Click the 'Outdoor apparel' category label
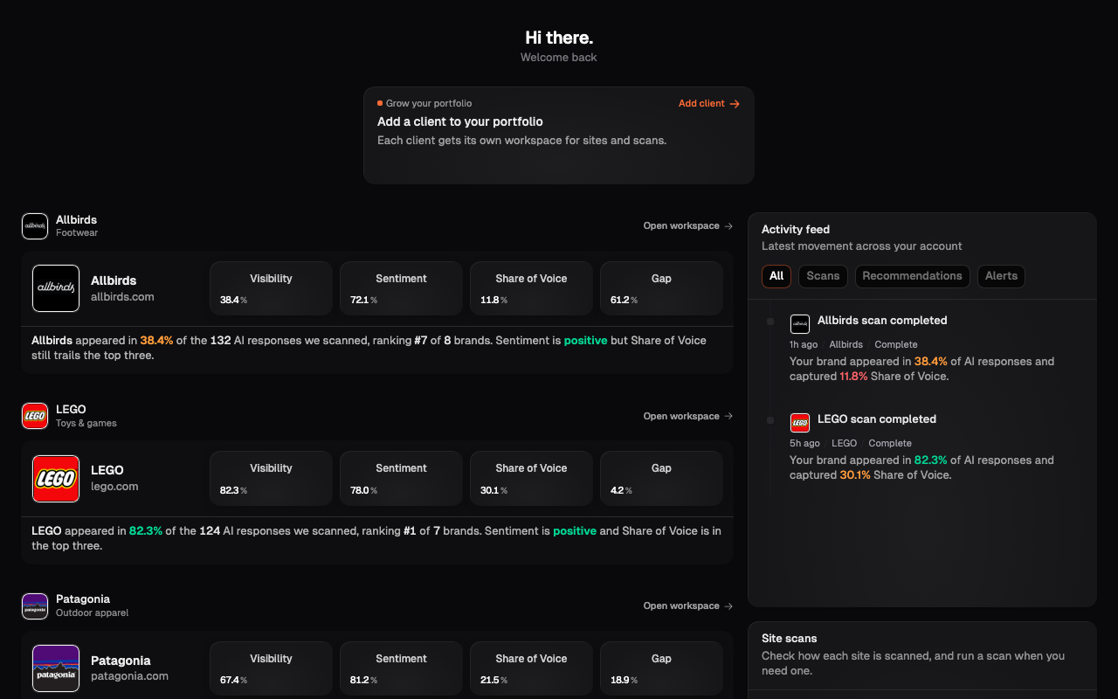The width and height of the screenshot is (1118, 699). pyautogui.click(x=92, y=612)
